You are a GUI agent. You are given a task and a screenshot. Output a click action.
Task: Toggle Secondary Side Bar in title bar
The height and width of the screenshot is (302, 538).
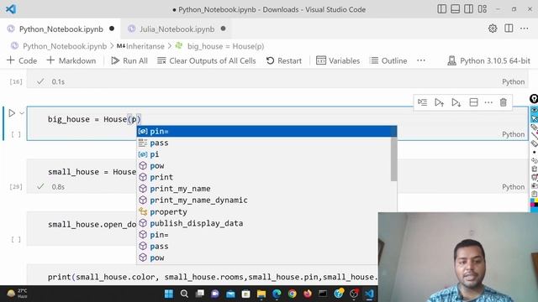[469, 9]
